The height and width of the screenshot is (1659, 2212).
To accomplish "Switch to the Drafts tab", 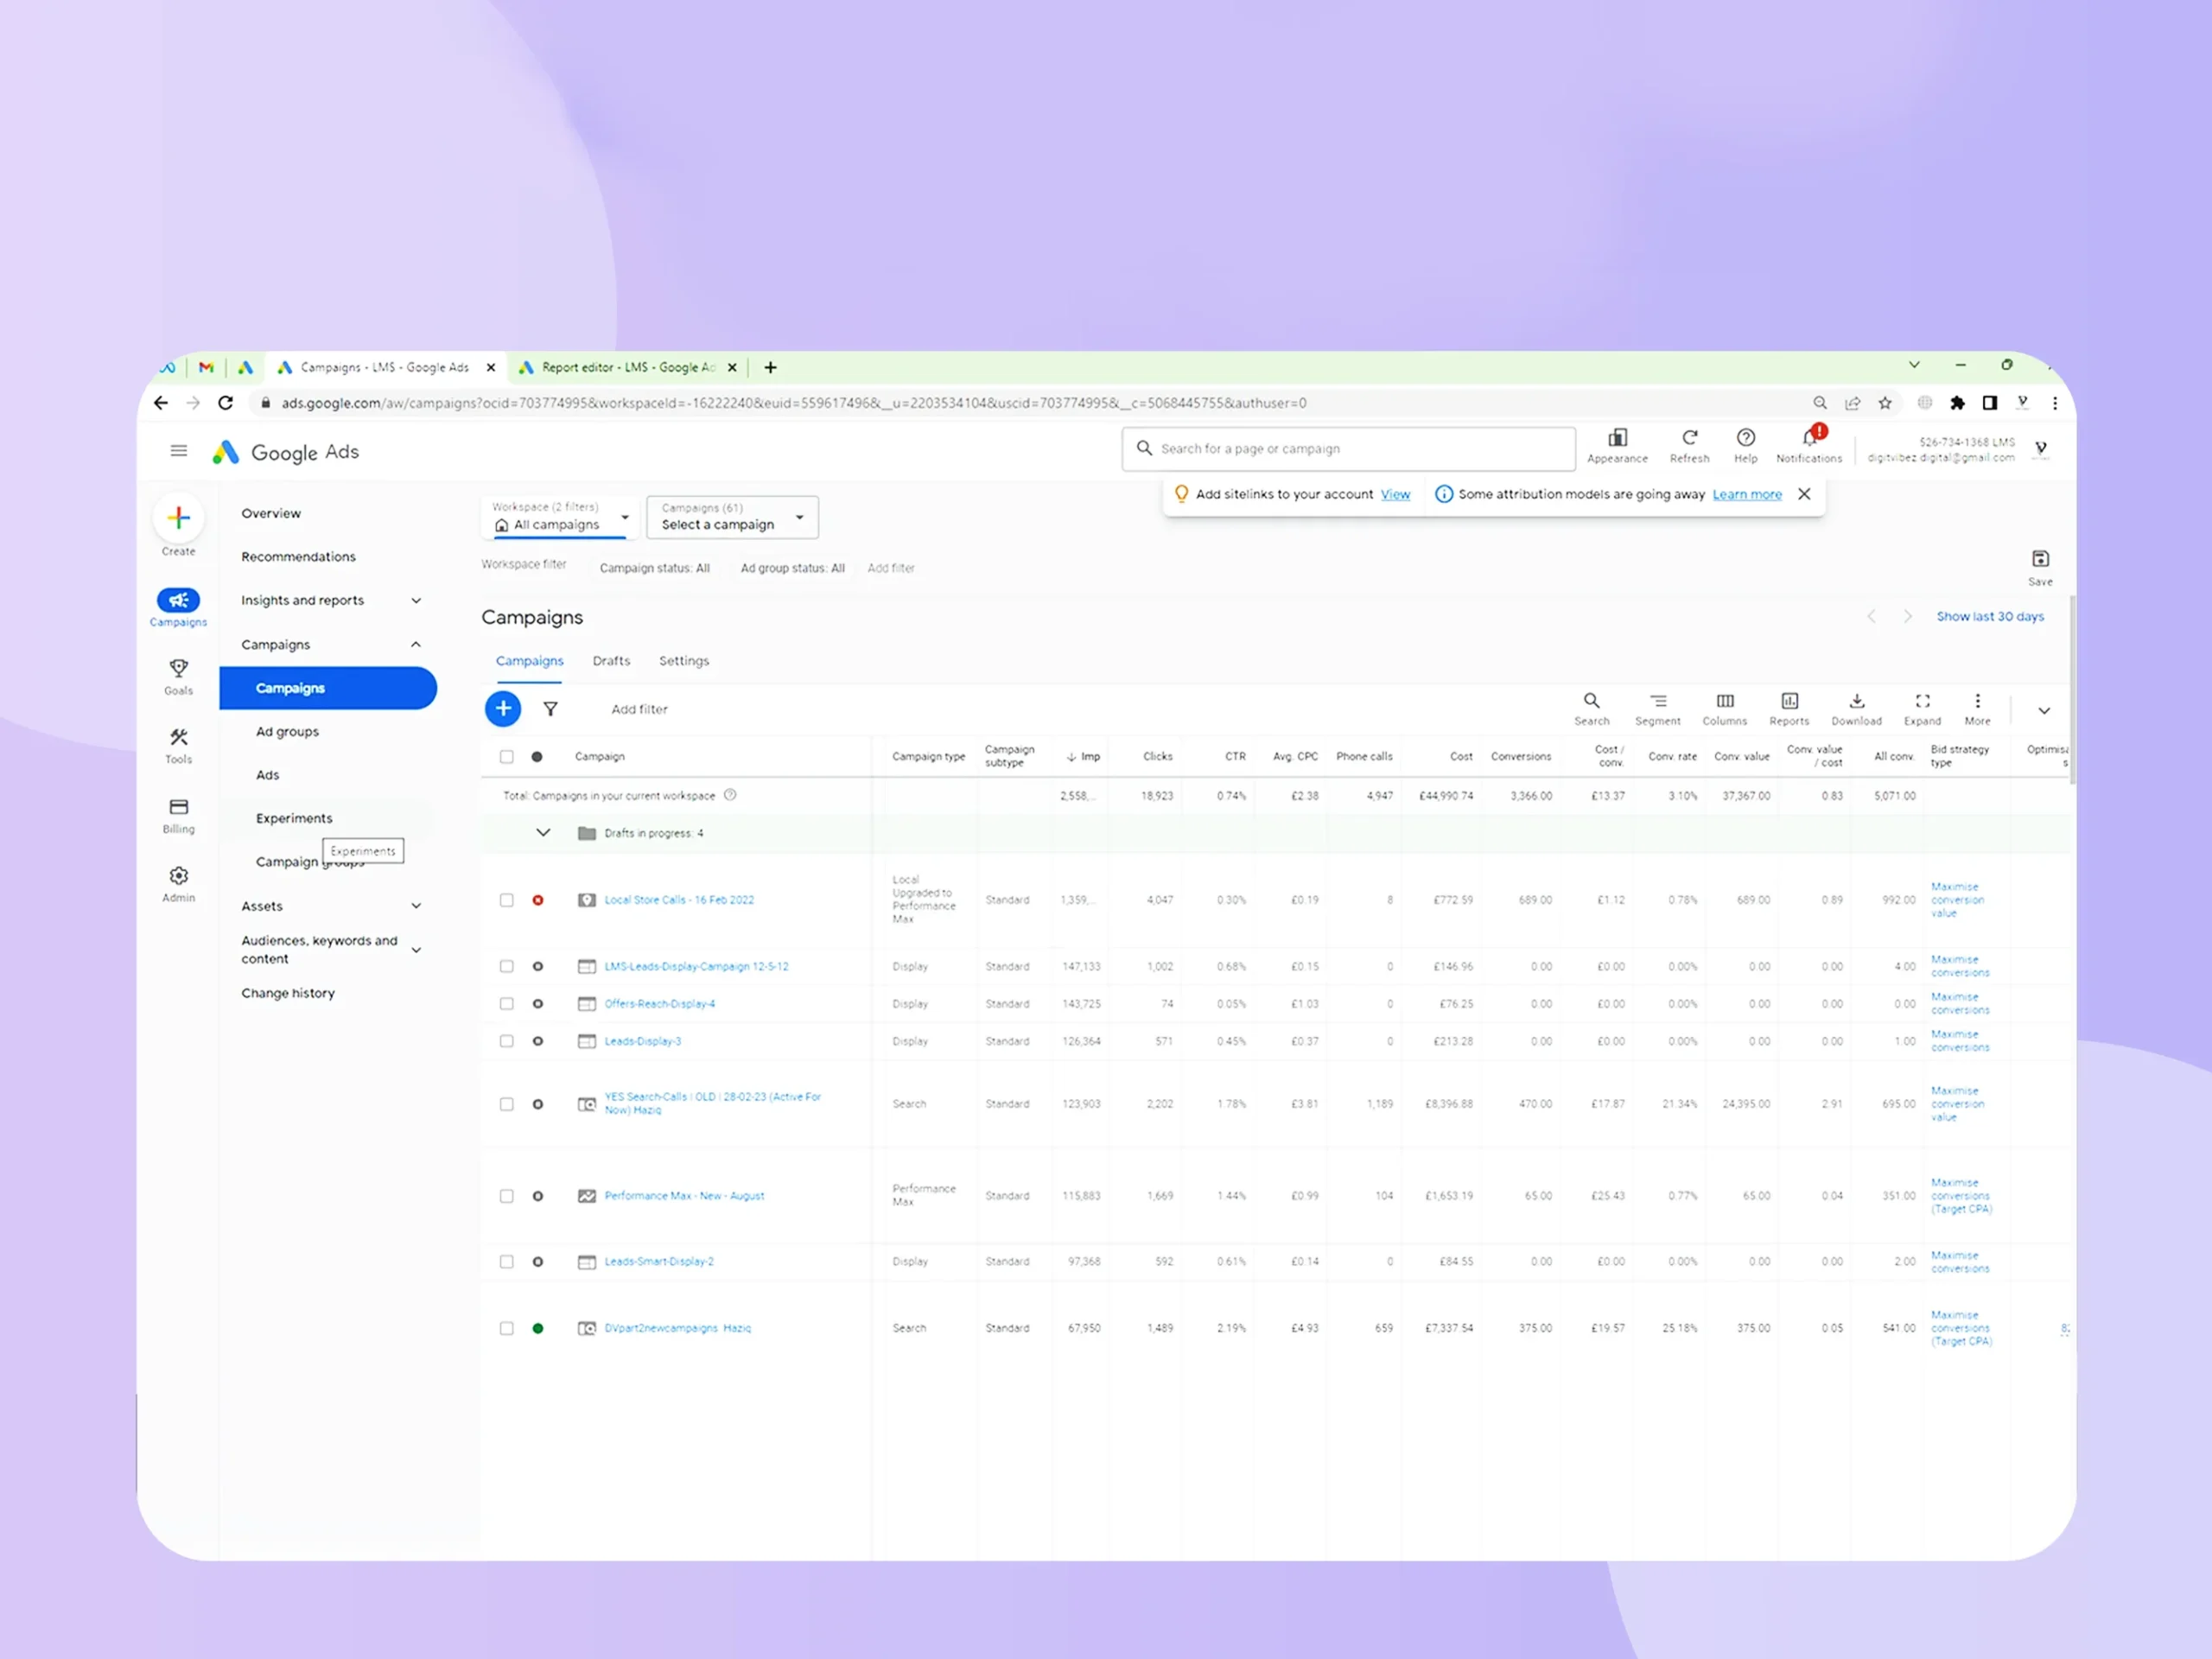I will pos(611,661).
